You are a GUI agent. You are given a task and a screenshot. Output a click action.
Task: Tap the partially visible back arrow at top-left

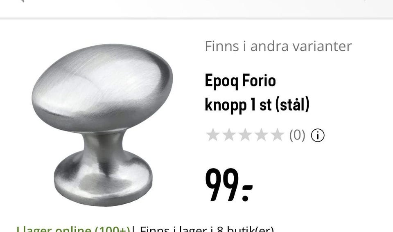click(22, 1)
